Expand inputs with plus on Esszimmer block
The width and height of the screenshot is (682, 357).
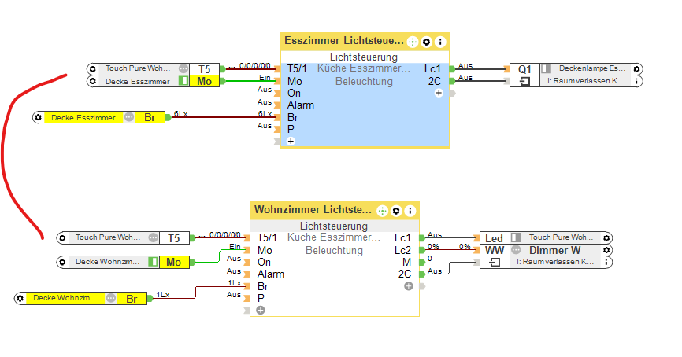291,141
